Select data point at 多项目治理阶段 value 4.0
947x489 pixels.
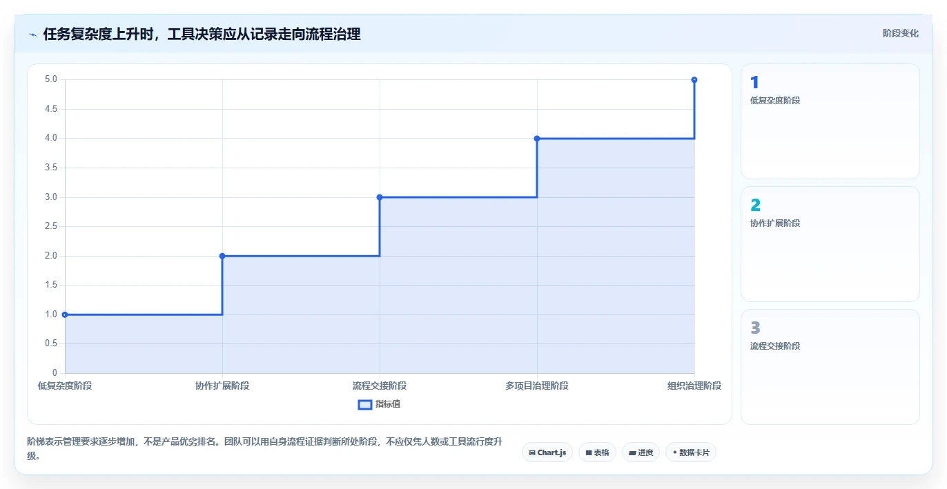pos(537,139)
